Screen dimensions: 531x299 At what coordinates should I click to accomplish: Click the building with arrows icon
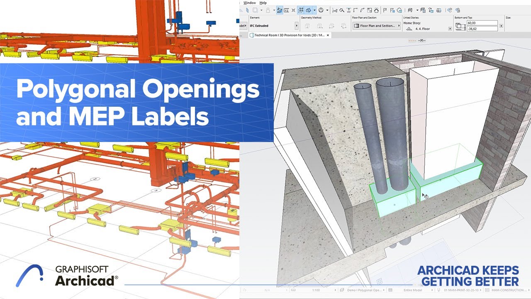click(431, 10)
